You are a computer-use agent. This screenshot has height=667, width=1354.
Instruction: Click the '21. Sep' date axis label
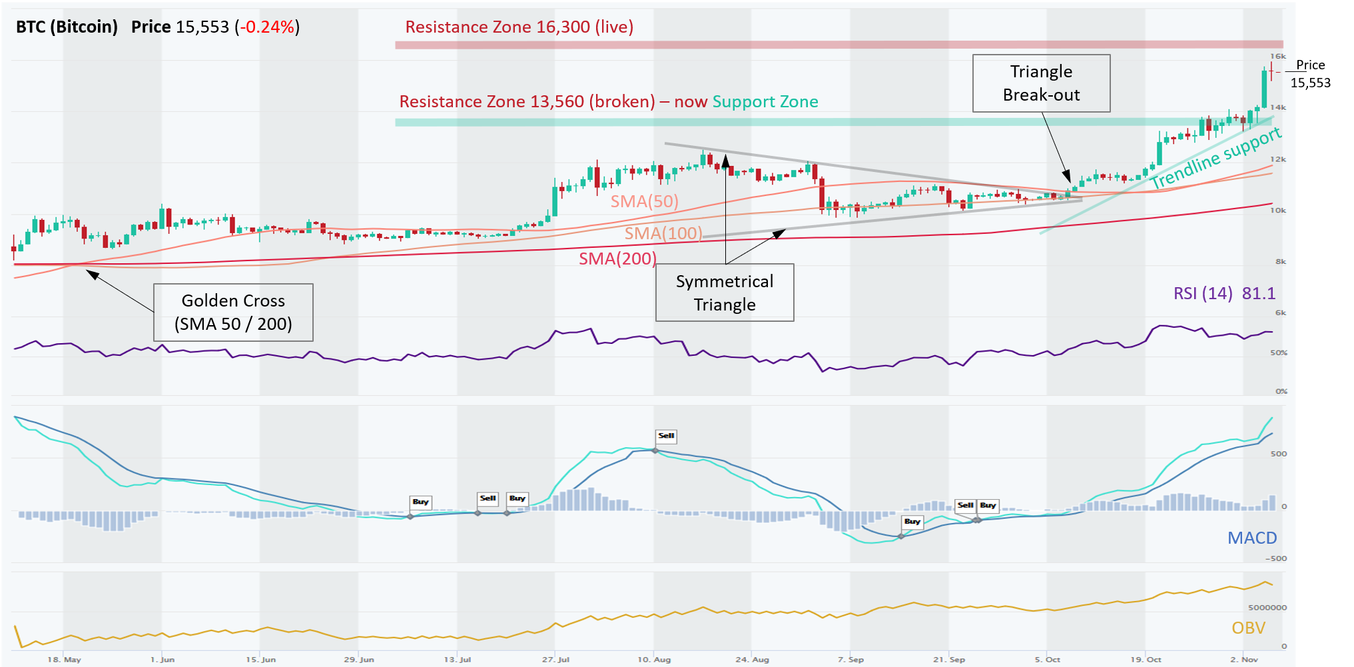click(x=949, y=660)
